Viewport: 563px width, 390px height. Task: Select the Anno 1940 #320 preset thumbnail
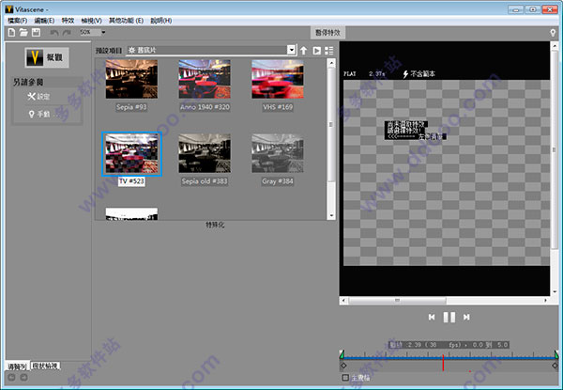click(205, 79)
